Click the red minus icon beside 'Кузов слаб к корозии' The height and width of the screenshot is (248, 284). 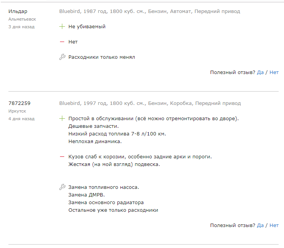(x=62, y=157)
